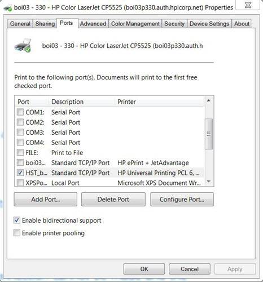Image resolution: width=263 pixels, height=282 pixels.
Task: Click the Add Port button
Action: pyautogui.click(x=46, y=200)
